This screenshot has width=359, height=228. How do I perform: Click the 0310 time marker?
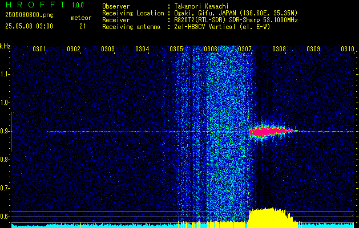tap(348, 49)
